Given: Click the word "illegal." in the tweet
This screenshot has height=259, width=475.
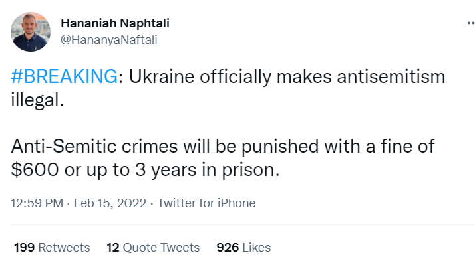Looking at the screenshot, I should click(x=37, y=100).
